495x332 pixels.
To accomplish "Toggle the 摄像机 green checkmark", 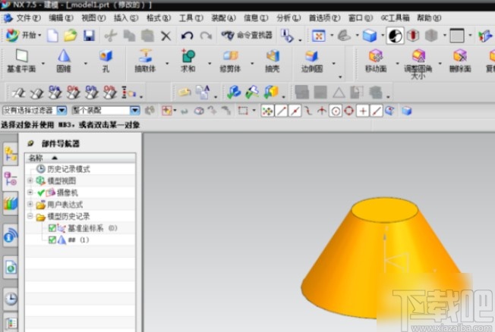I will (x=41, y=193).
